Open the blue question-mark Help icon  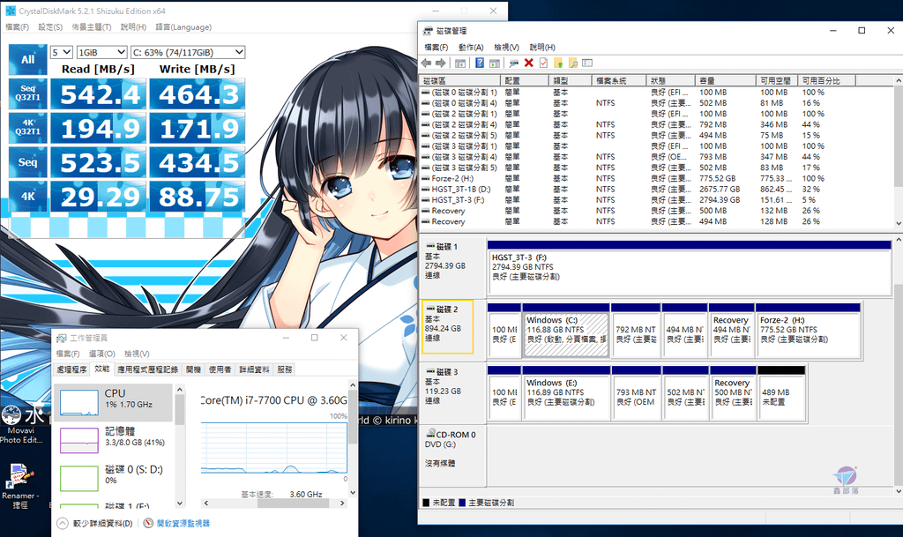pyautogui.click(x=479, y=63)
